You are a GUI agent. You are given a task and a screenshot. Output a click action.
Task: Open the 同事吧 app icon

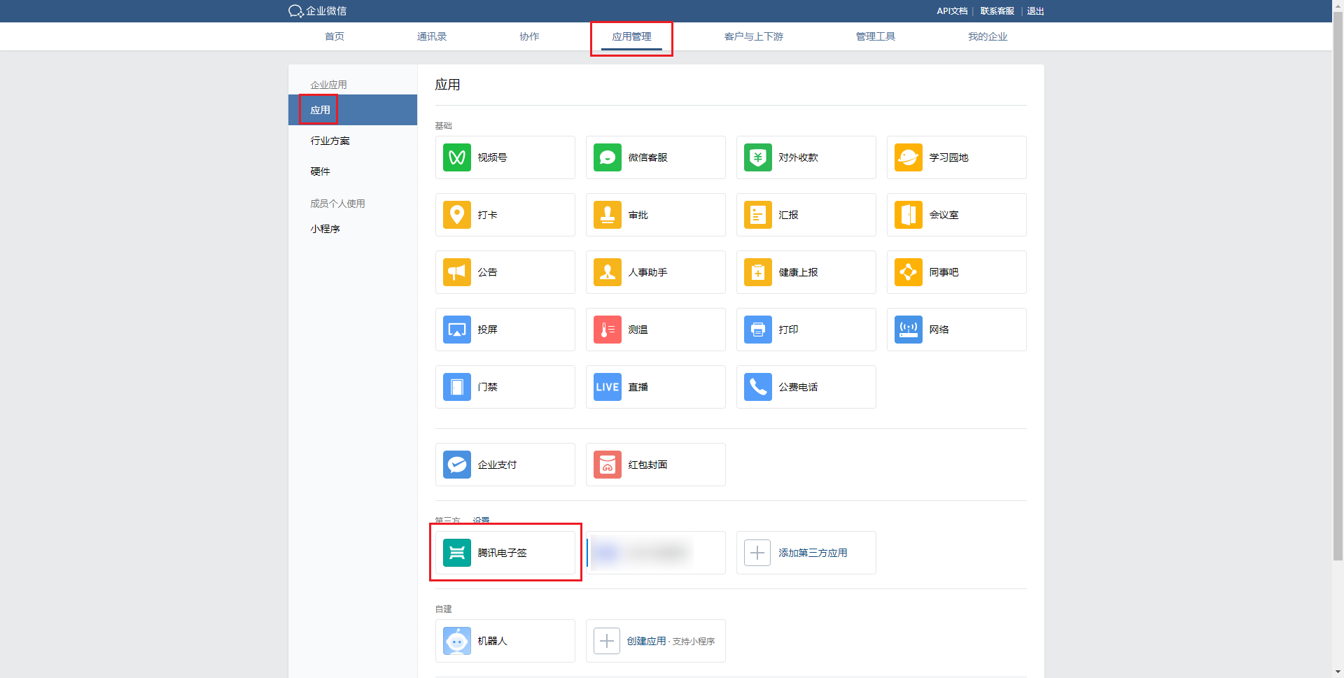pyautogui.click(x=909, y=272)
